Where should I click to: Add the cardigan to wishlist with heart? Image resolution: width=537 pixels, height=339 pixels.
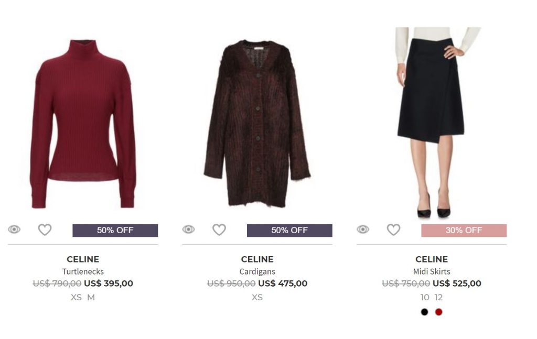point(219,229)
